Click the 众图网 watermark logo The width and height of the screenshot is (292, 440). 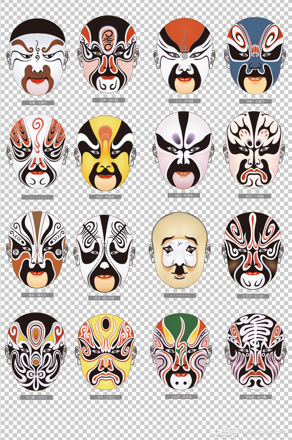click(x=225, y=432)
